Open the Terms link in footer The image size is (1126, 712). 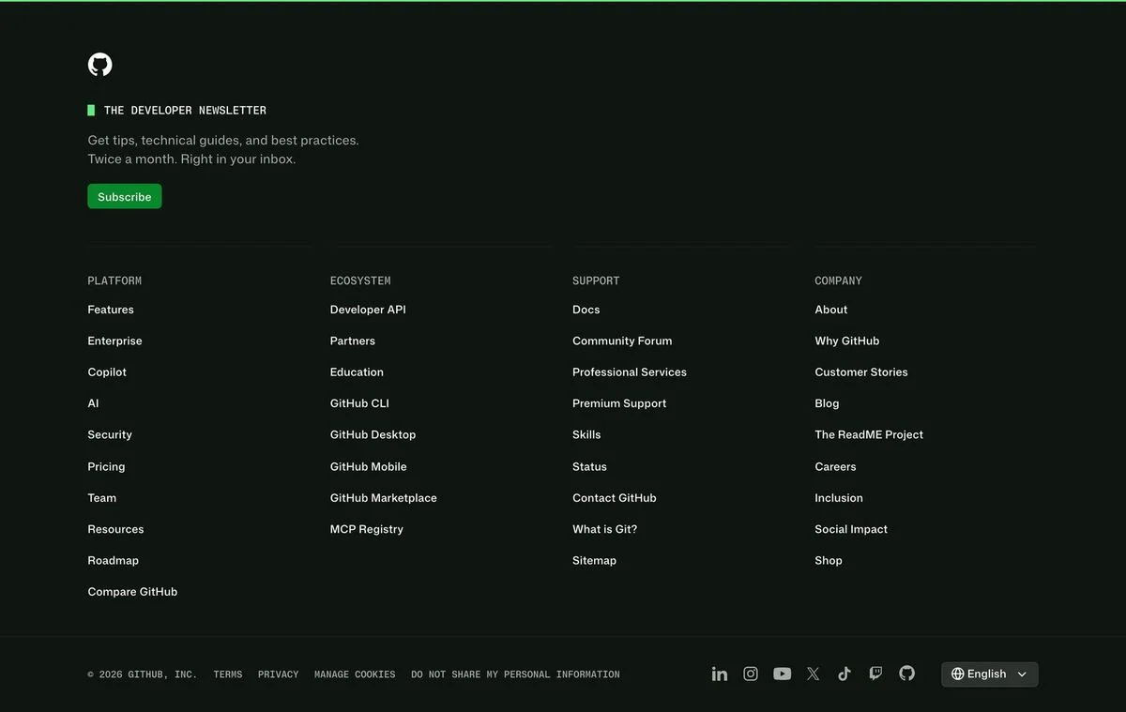pyautogui.click(x=228, y=674)
